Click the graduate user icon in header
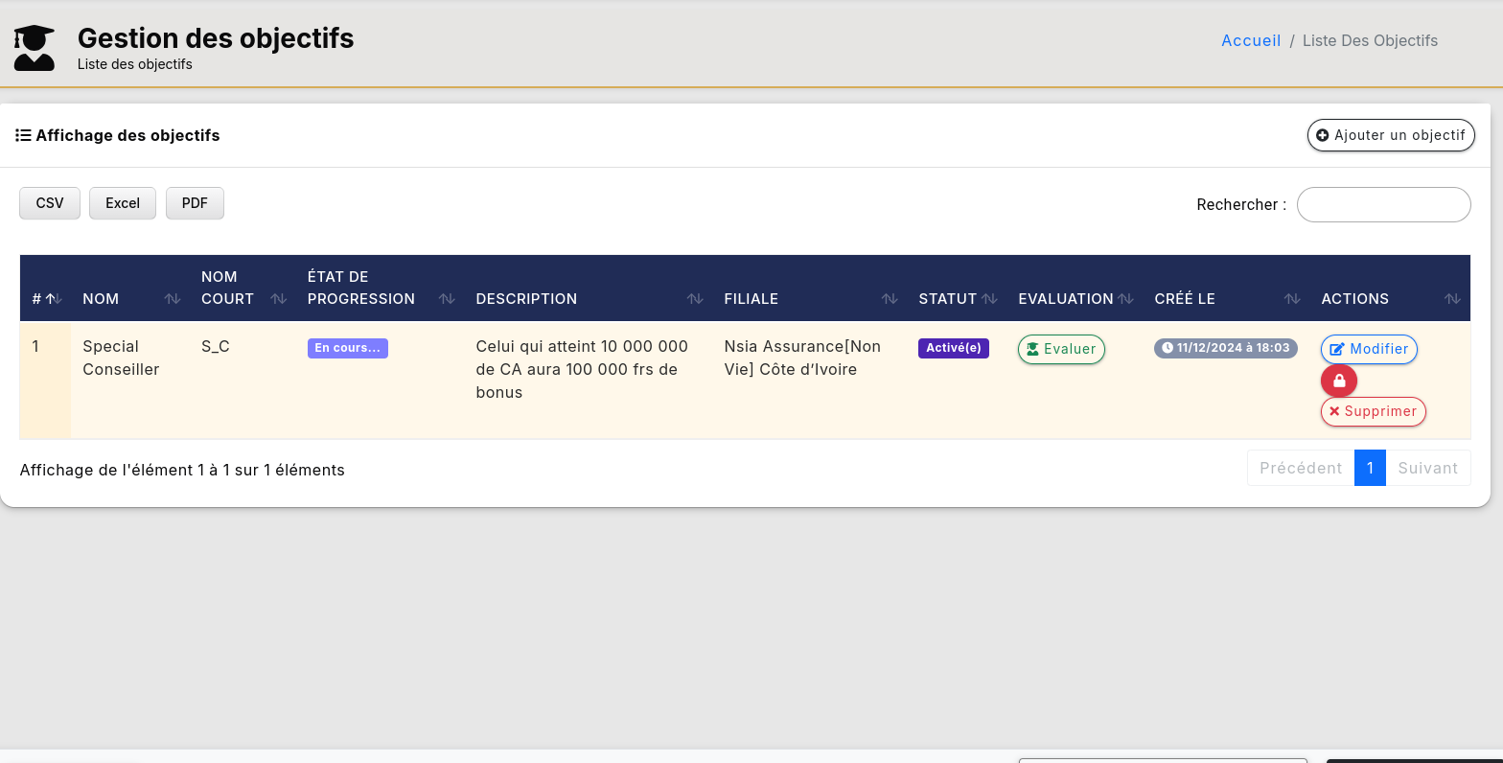 [35, 48]
